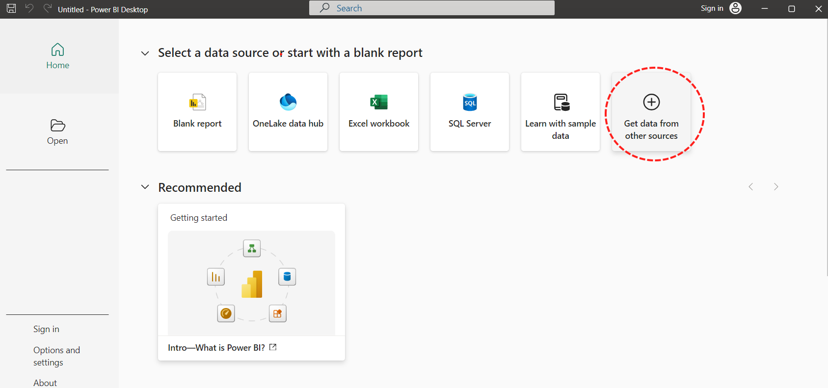The width and height of the screenshot is (828, 388).
Task: Select the SQL Server data source
Action: point(470,112)
